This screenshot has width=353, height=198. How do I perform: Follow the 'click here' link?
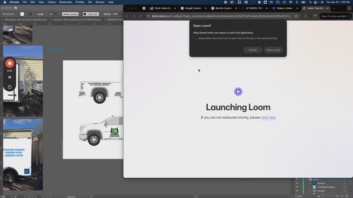coord(268,117)
